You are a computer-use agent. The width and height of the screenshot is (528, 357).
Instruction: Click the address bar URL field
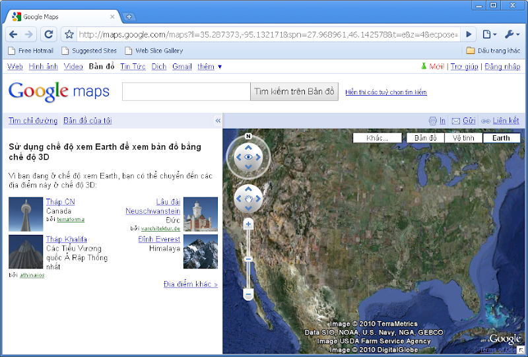[x=268, y=34]
